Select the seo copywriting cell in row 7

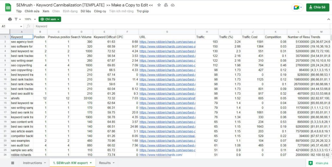coord(22,65)
